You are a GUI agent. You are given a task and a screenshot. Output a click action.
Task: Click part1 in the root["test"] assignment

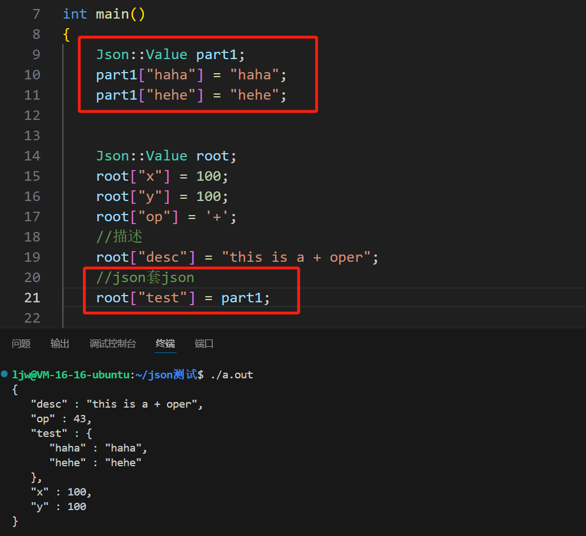242,298
